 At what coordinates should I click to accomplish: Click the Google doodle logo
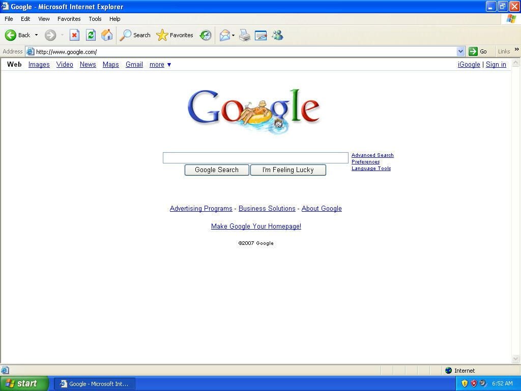coord(254,111)
